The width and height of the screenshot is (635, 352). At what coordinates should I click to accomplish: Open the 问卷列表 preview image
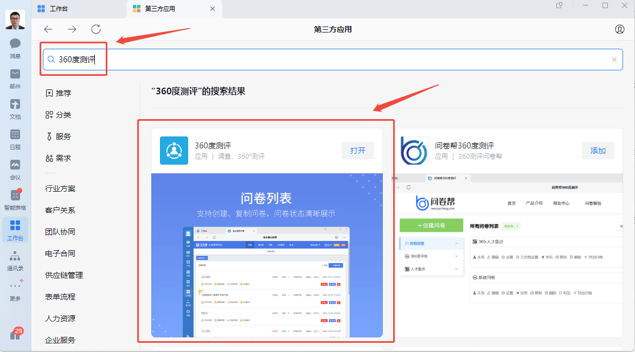coord(267,255)
